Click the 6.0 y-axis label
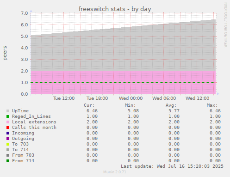Image resolution: width=230 pixels, height=177 pixels. pos(25,25)
